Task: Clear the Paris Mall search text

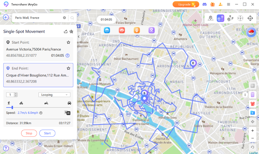Action: pos(64,18)
